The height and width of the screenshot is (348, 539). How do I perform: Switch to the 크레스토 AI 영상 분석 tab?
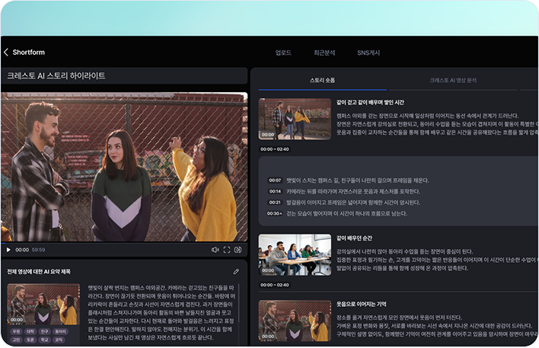click(x=453, y=80)
